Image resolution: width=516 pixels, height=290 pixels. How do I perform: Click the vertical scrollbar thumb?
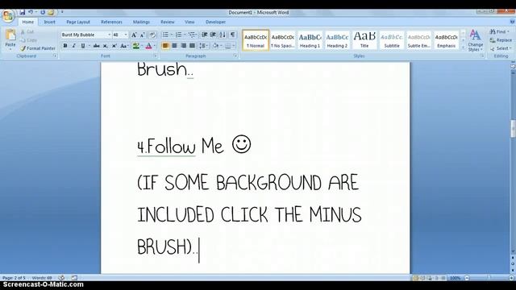[513, 128]
